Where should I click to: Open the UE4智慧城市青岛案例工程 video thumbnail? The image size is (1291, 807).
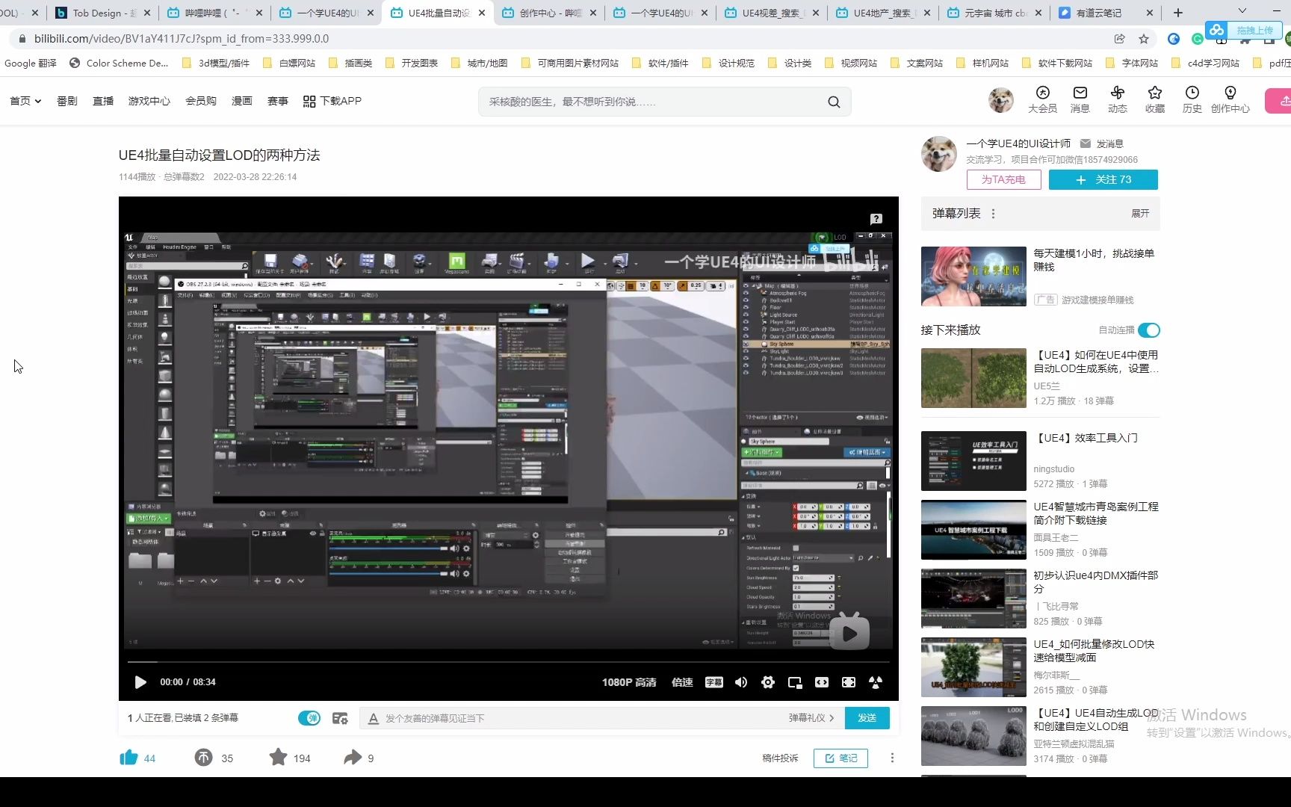(973, 530)
